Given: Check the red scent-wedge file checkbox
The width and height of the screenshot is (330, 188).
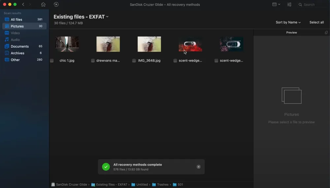Looking at the screenshot, I should coord(175,61).
